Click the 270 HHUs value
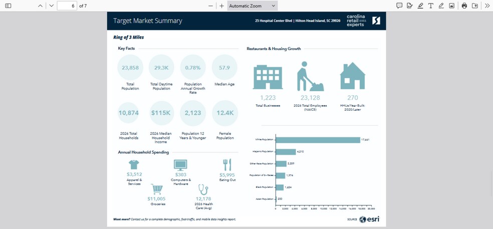 pos(352,98)
